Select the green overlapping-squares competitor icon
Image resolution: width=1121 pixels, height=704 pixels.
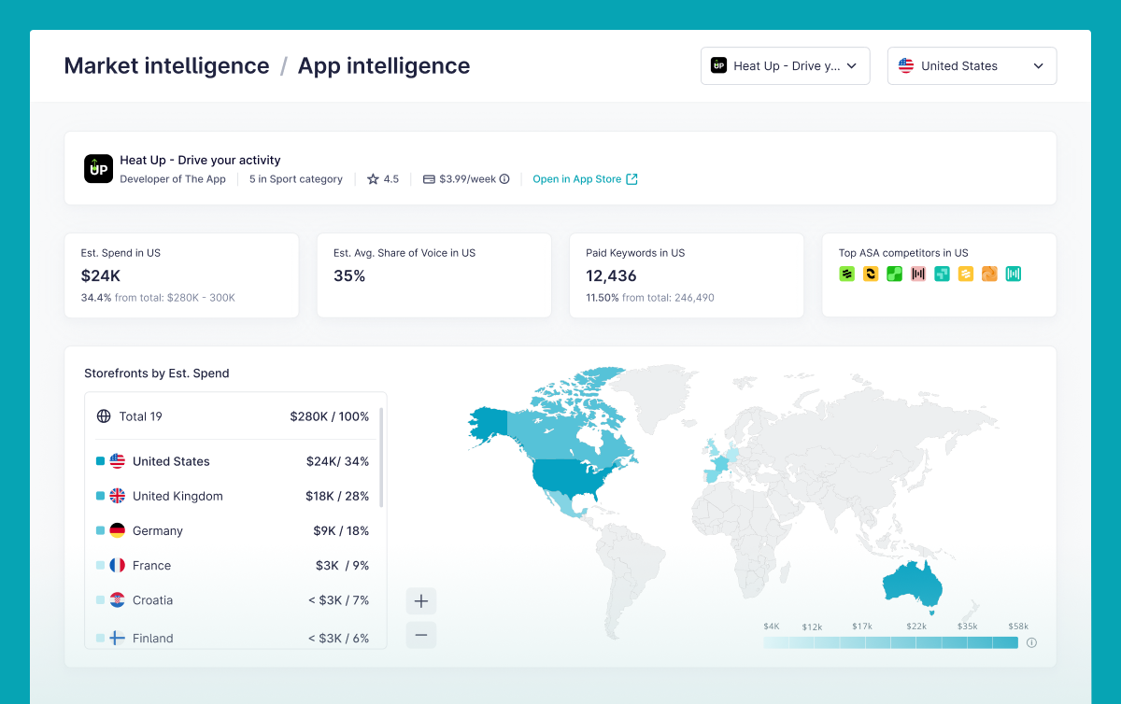(x=894, y=274)
